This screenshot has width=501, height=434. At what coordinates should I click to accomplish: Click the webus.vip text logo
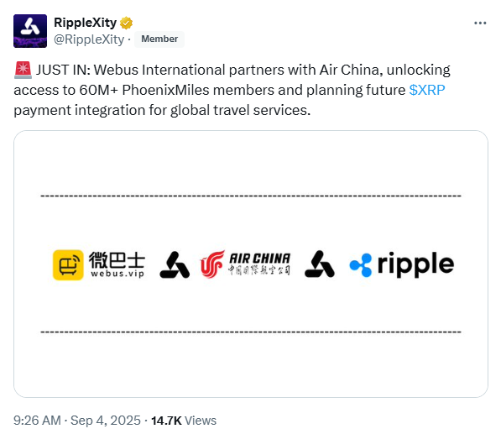117,274
